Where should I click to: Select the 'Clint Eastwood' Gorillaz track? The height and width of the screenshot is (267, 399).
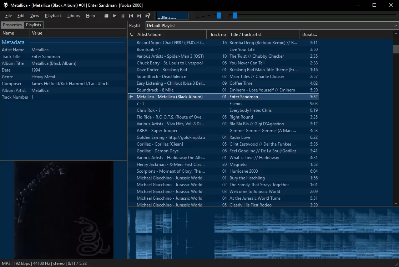click(223, 144)
